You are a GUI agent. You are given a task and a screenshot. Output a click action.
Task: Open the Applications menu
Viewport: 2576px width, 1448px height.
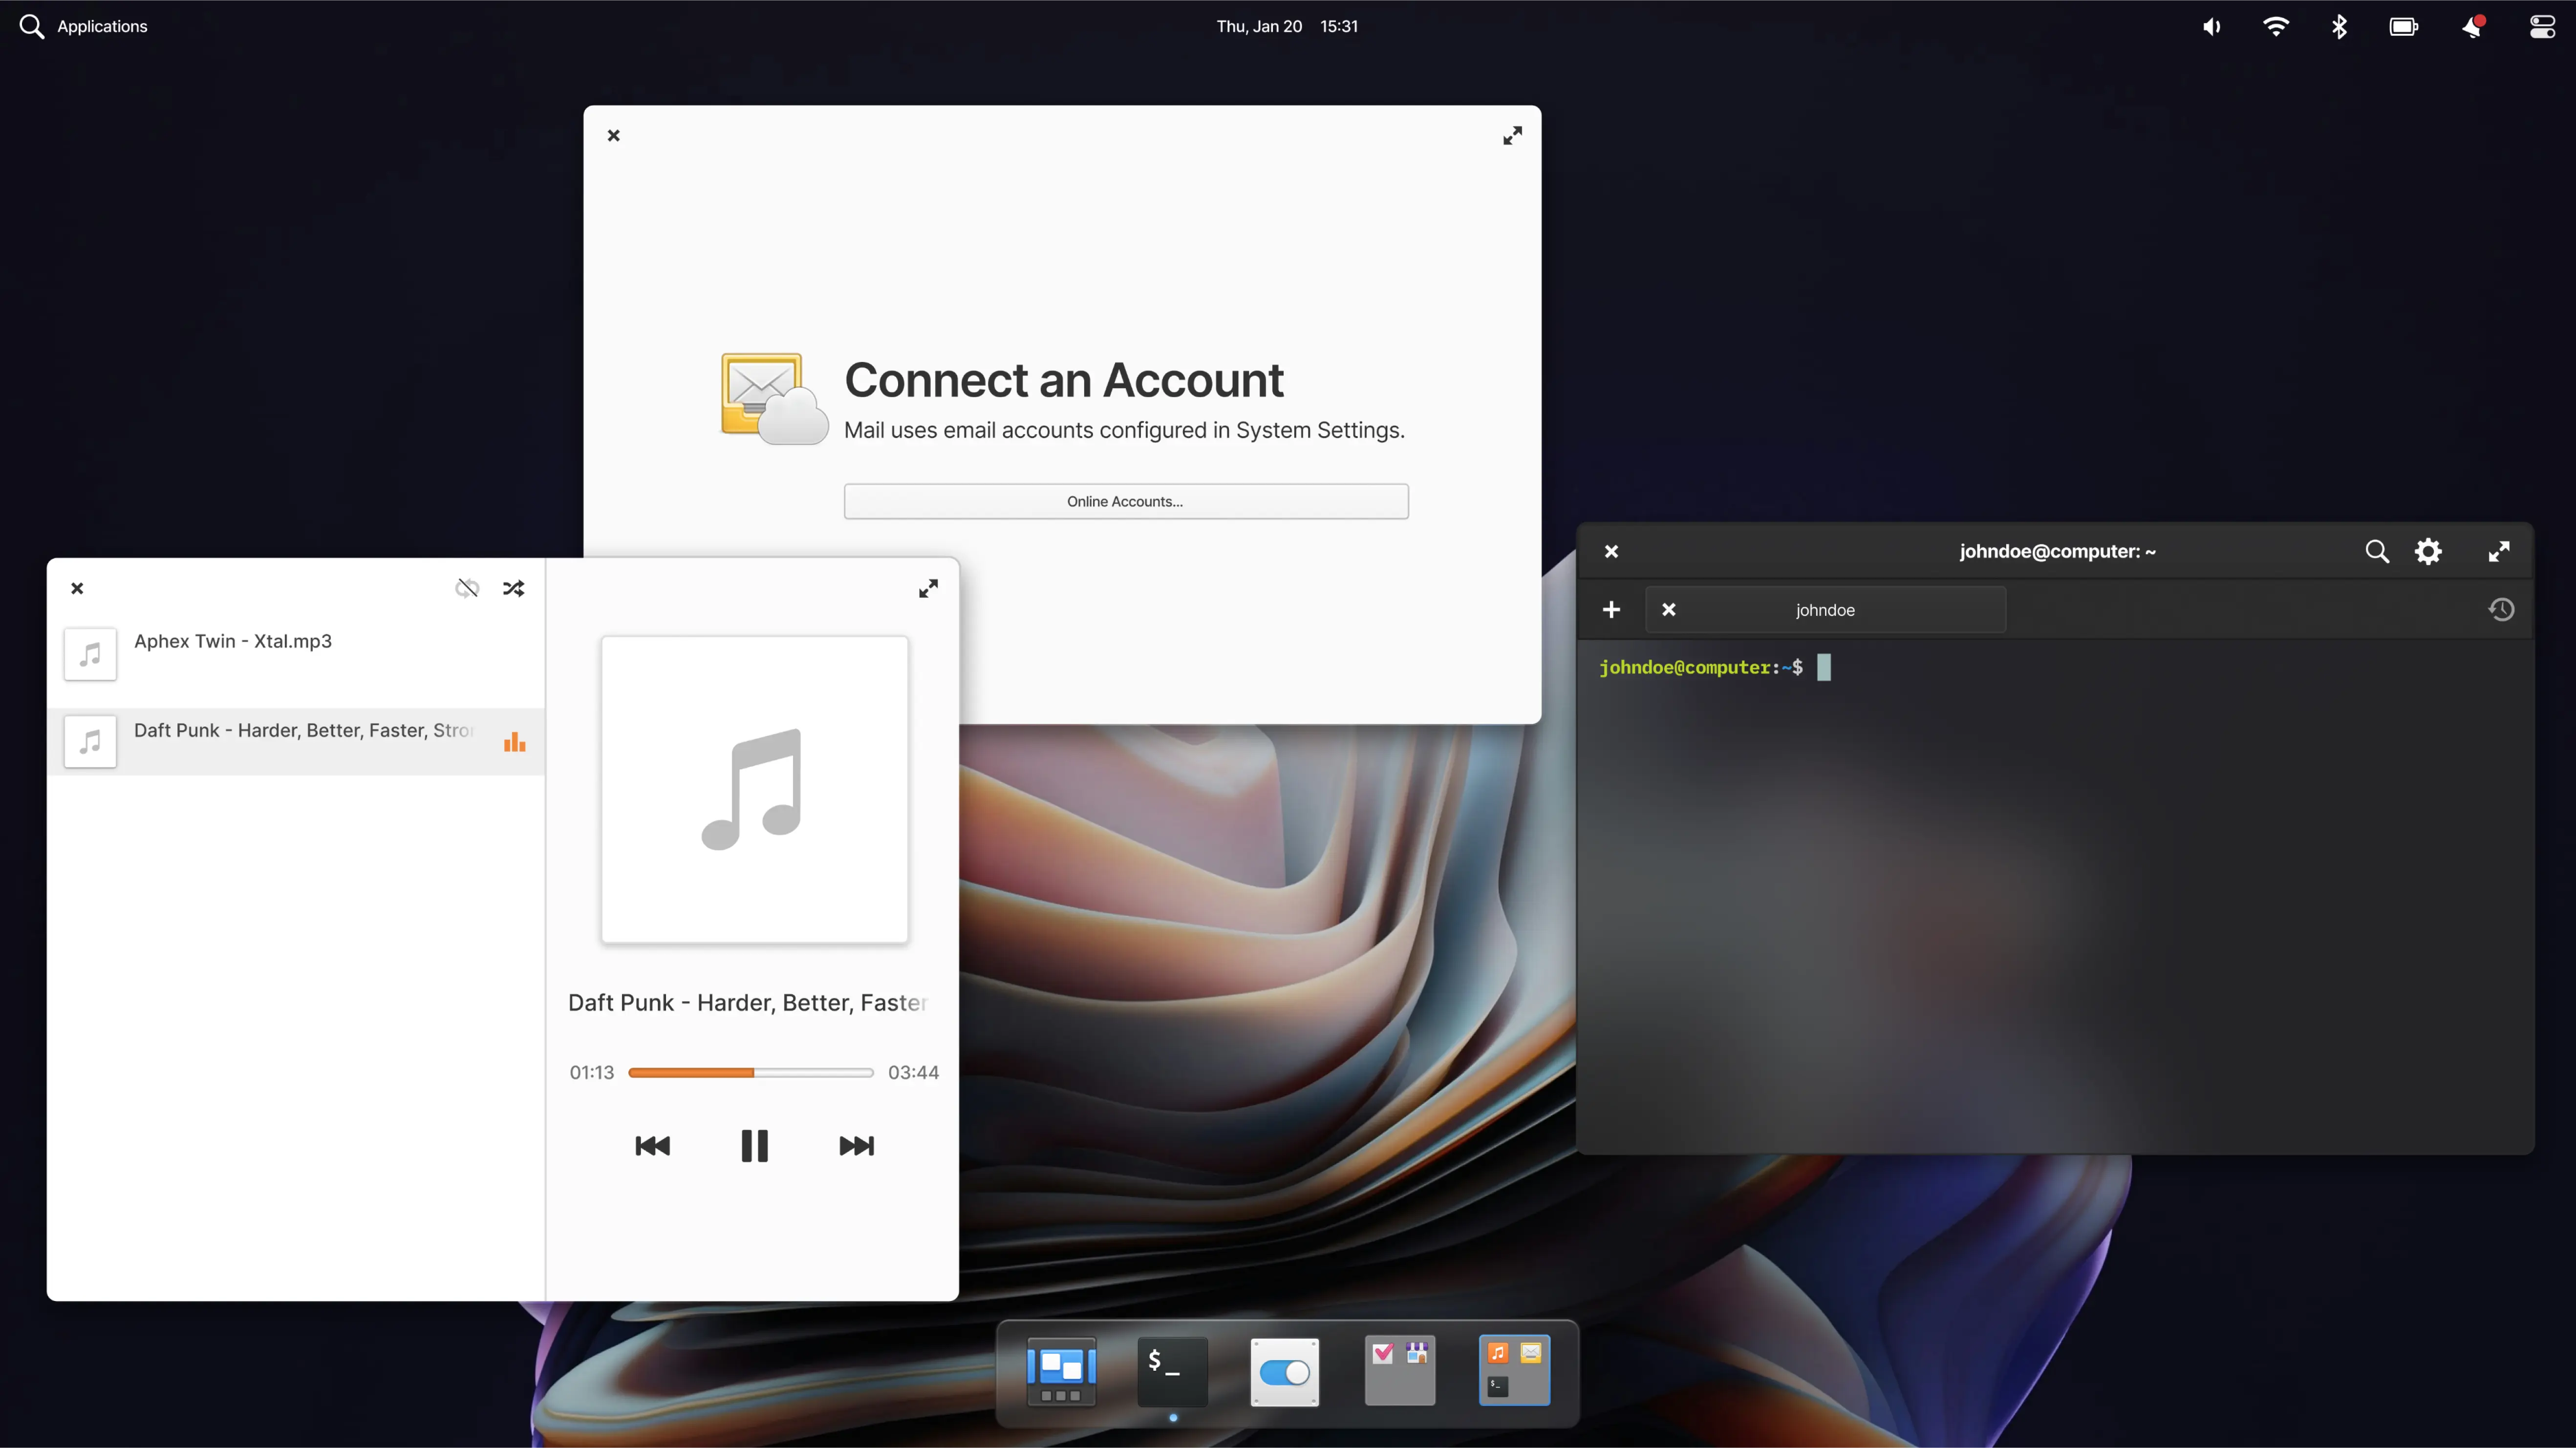pyautogui.click(x=102, y=26)
